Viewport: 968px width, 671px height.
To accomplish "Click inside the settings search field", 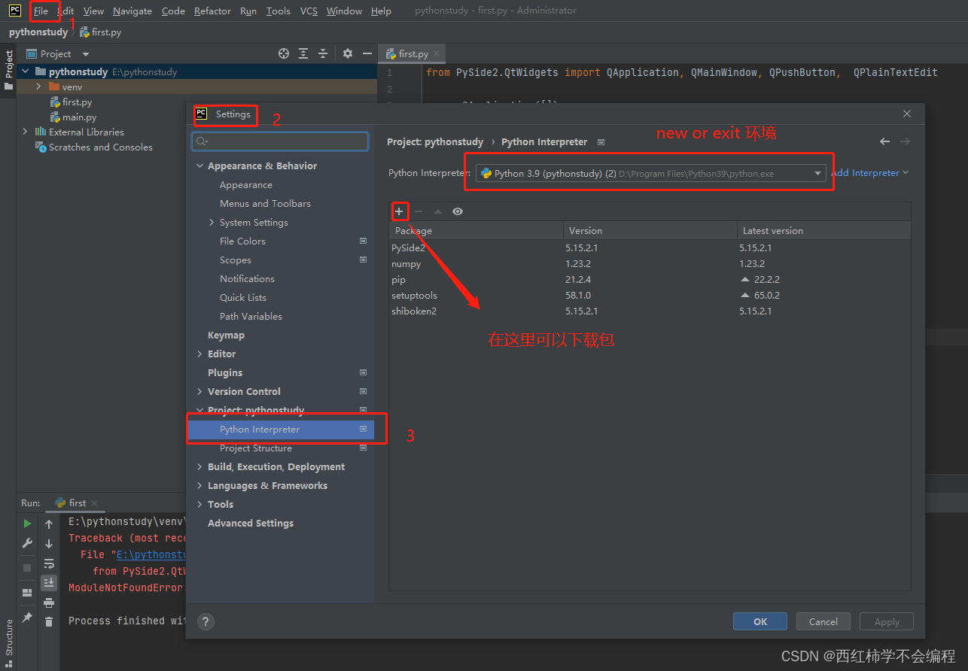I will 279,141.
